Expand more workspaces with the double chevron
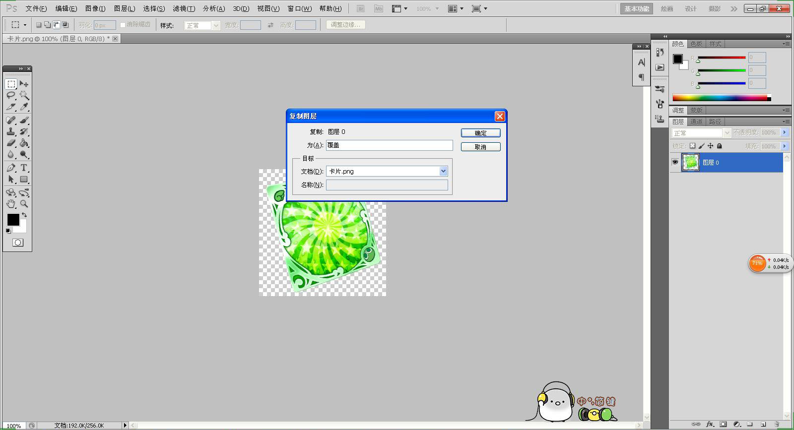The image size is (794, 430). pos(734,9)
